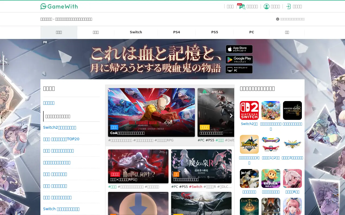Open game search icon with NEW badge
This screenshot has width=345, height=215.
[241, 6]
